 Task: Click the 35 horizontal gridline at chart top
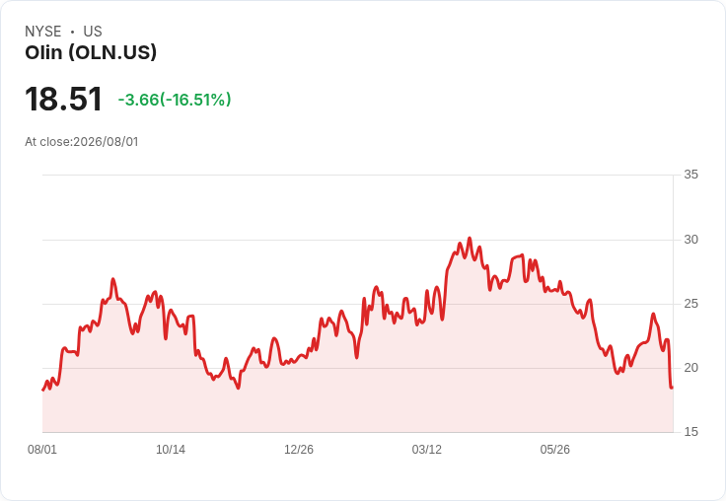click(x=358, y=175)
